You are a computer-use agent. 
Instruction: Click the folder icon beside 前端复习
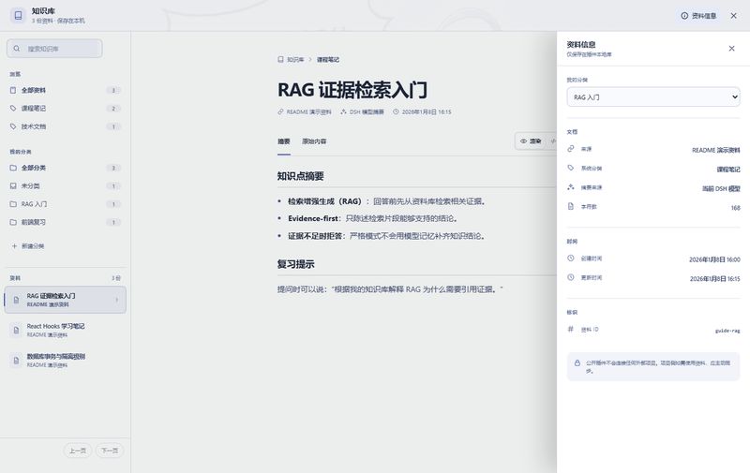(x=13, y=222)
